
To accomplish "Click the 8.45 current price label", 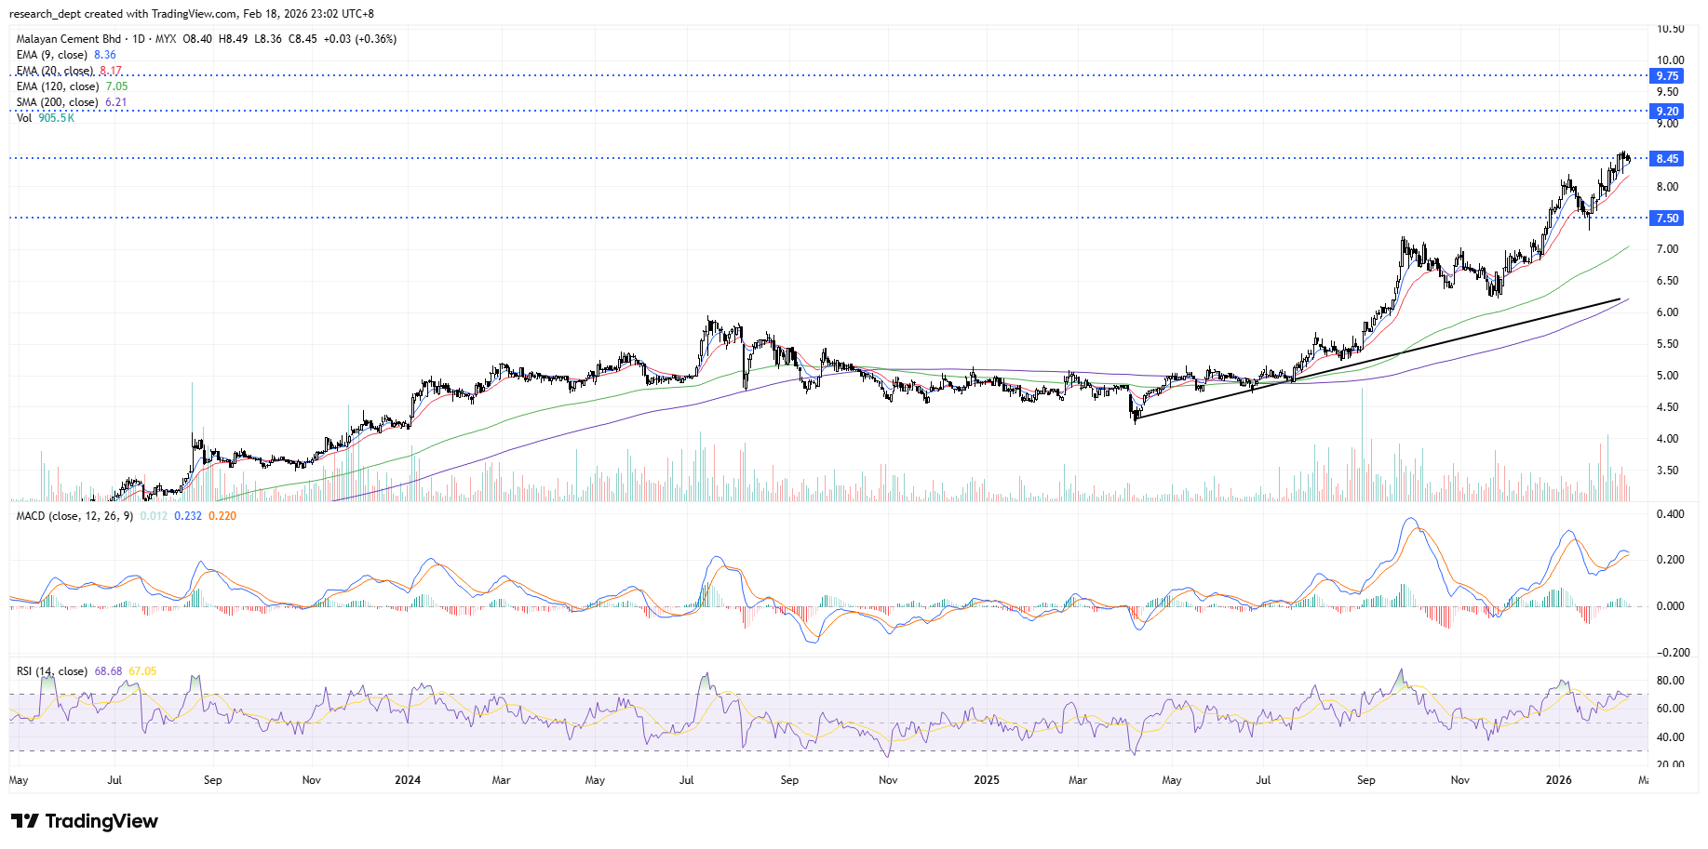I will point(1666,159).
